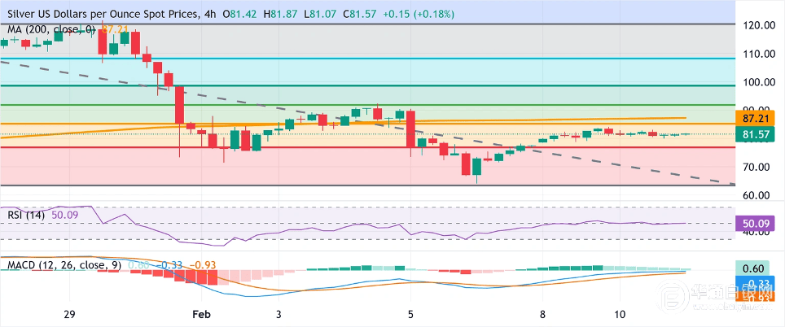785x327 pixels.
Task: Click the 8 date label on time axis
Action: click(x=542, y=314)
